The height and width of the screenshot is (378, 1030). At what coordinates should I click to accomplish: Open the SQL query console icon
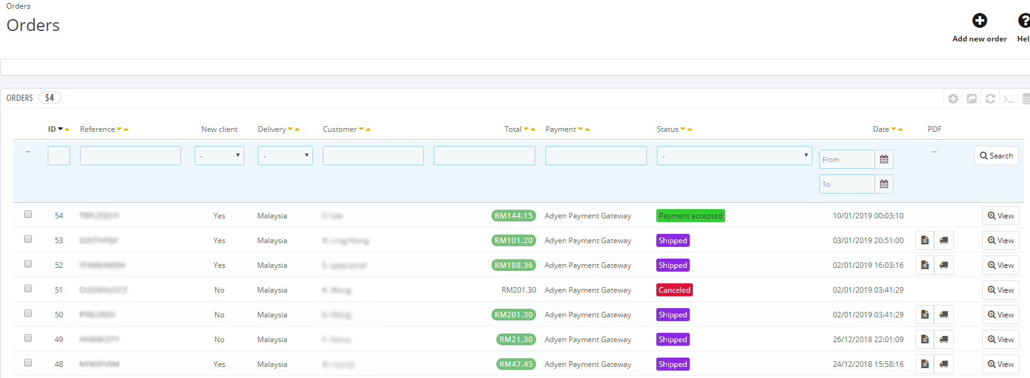tap(1009, 99)
